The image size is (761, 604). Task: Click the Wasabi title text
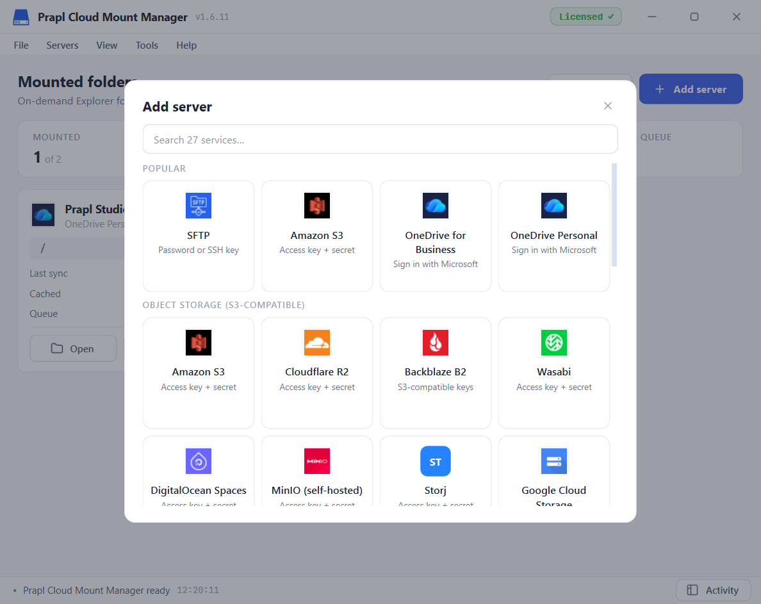553,371
